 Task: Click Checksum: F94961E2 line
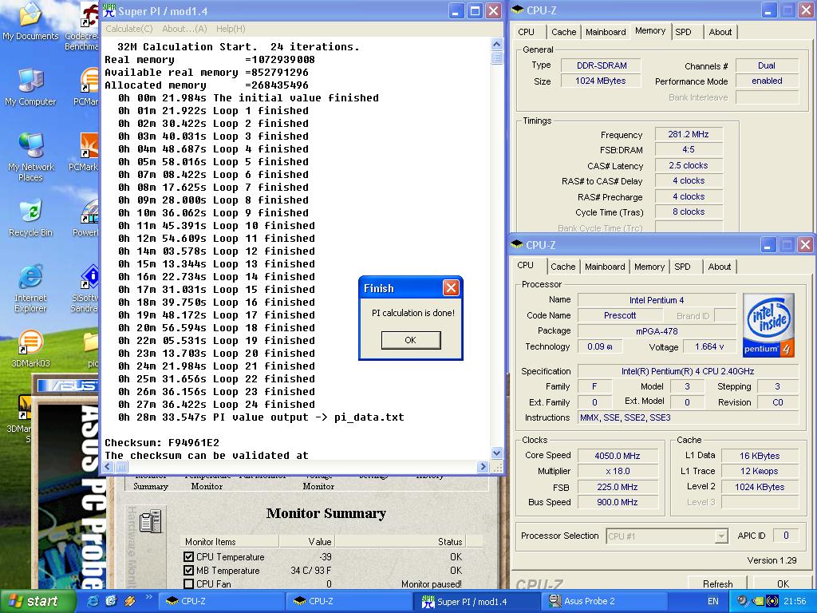click(x=162, y=442)
